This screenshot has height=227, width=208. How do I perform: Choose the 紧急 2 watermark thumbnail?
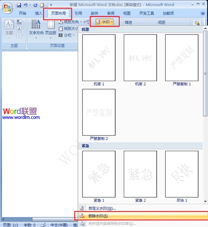point(140,174)
